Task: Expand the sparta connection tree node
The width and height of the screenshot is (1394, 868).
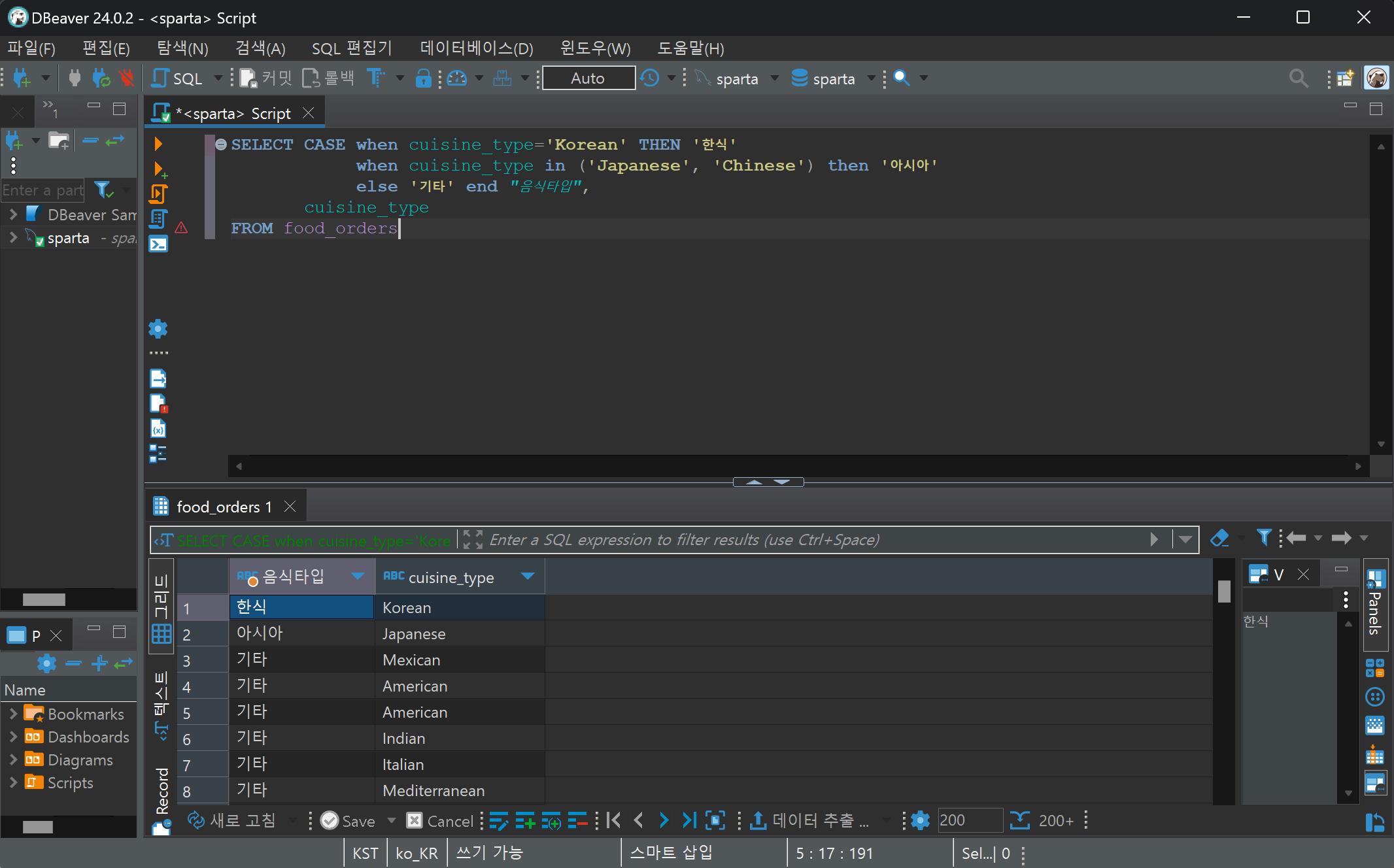Action: [13, 238]
